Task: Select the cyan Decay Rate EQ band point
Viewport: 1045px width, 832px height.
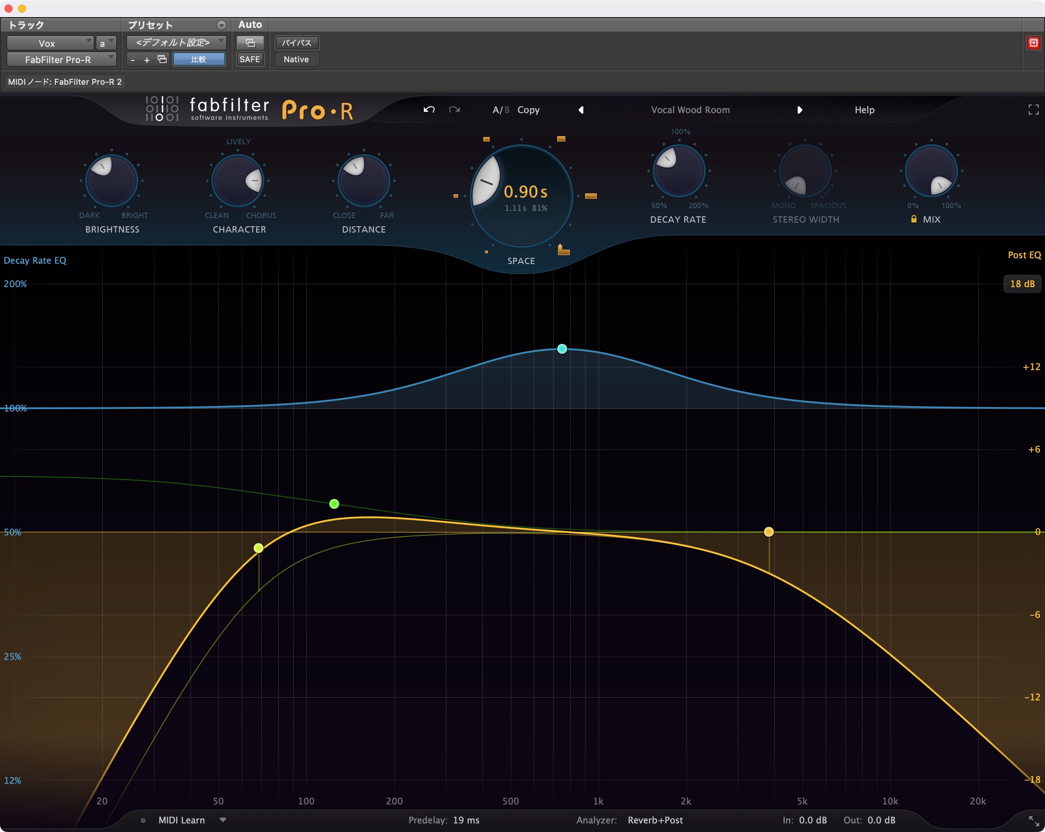Action: tap(562, 348)
